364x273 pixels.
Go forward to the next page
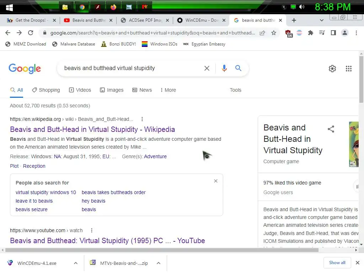pyautogui.click(x=19, y=33)
